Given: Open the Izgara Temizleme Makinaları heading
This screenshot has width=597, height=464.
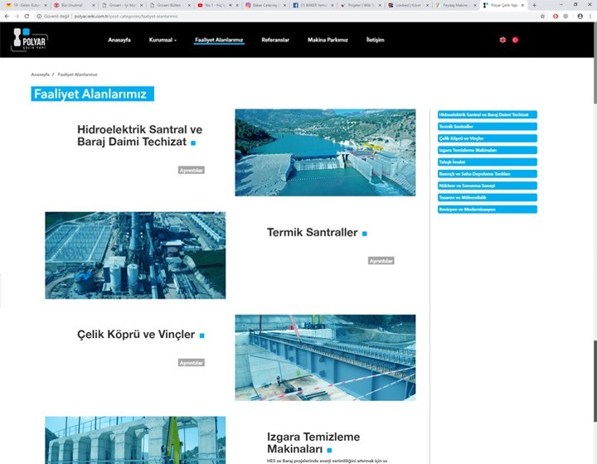Looking at the screenshot, I should (x=313, y=442).
